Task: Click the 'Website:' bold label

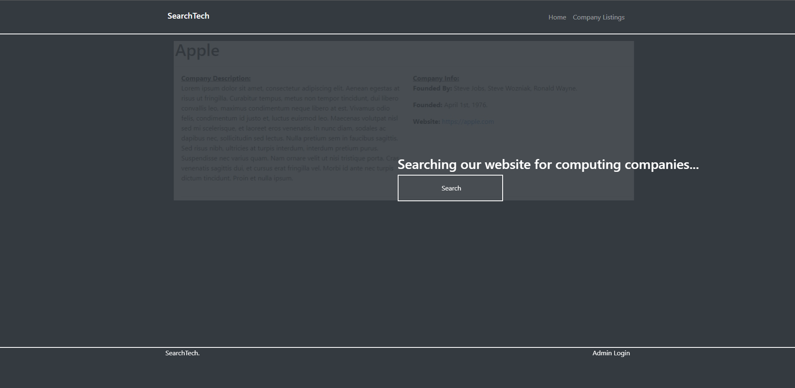Action: point(426,122)
